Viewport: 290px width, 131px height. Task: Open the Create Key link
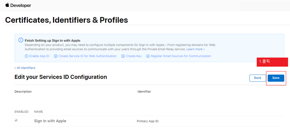tap(134, 56)
